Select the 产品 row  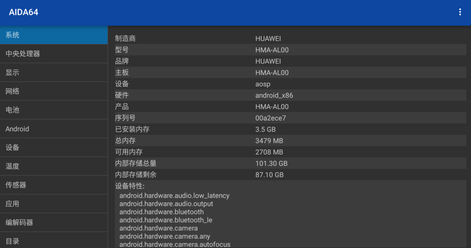[290, 107]
